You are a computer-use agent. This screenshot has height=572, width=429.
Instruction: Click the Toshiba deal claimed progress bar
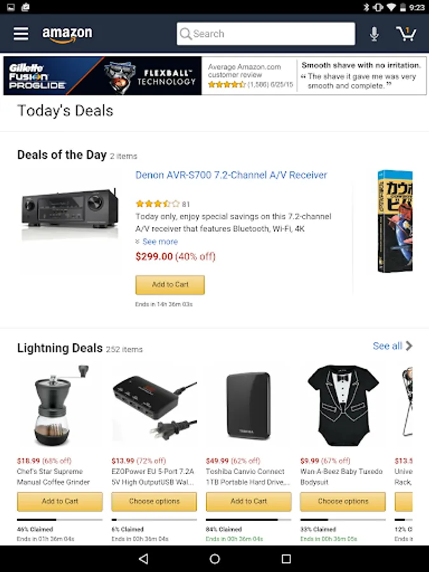(249, 519)
